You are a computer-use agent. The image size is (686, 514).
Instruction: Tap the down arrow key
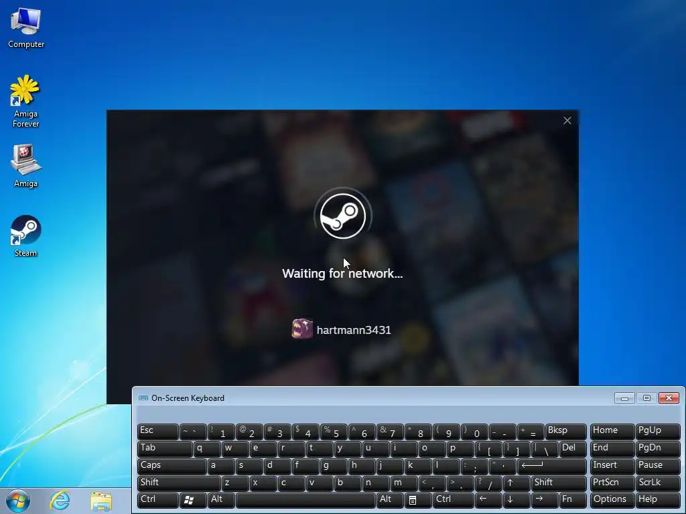click(517, 500)
